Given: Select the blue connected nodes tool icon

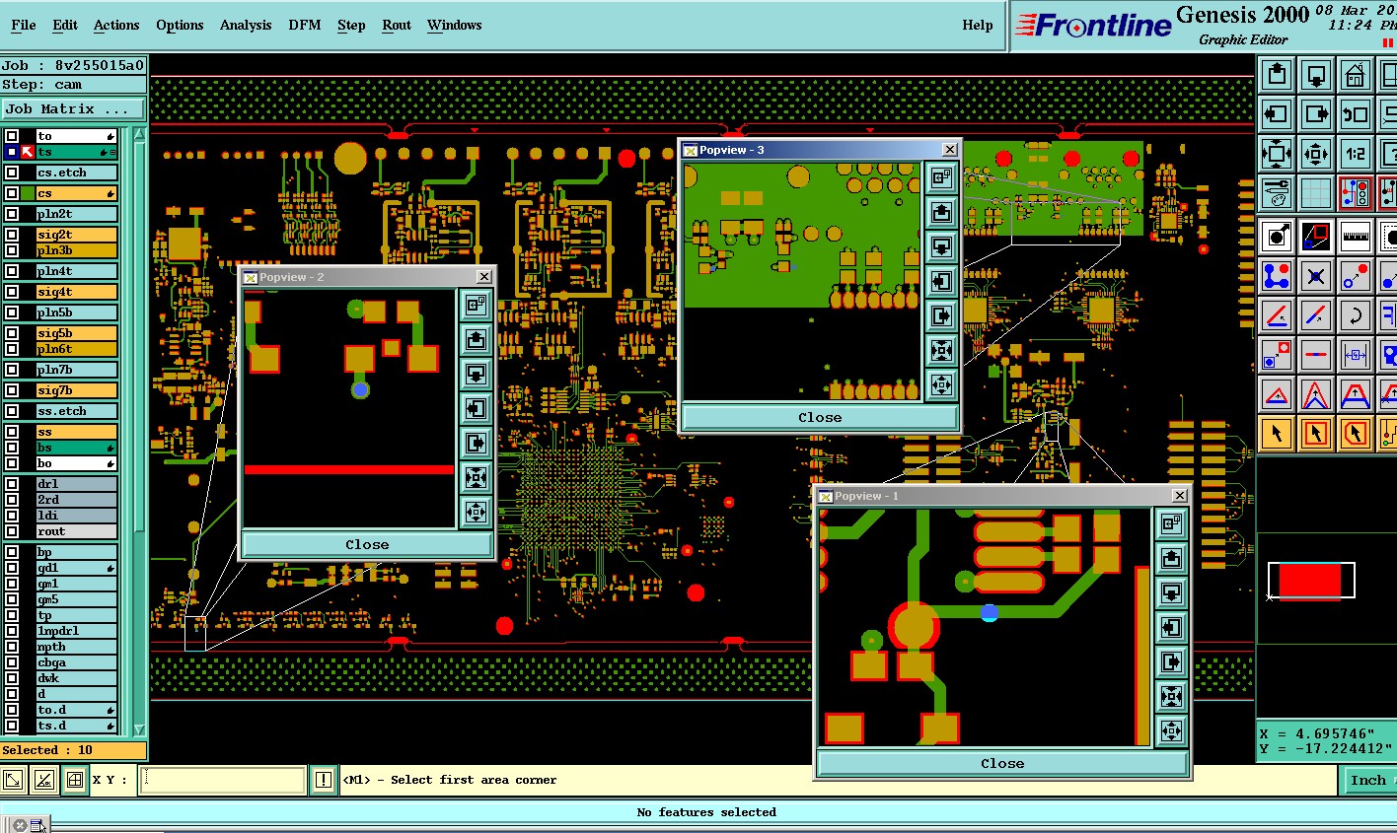Looking at the screenshot, I should 1277,276.
